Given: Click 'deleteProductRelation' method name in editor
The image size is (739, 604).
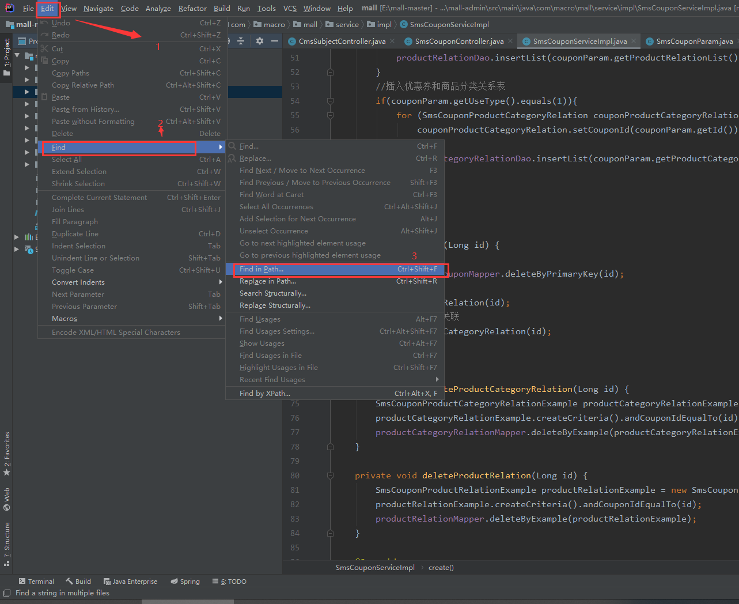Looking at the screenshot, I should point(476,475).
